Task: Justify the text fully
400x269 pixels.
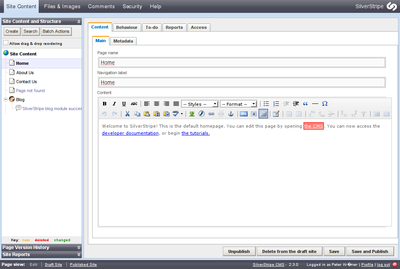Action: pyautogui.click(x=176, y=104)
